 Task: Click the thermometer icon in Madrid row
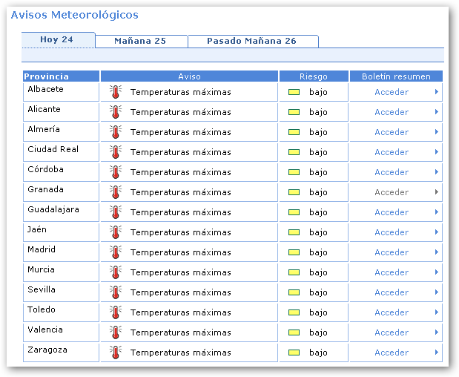point(115,252)
